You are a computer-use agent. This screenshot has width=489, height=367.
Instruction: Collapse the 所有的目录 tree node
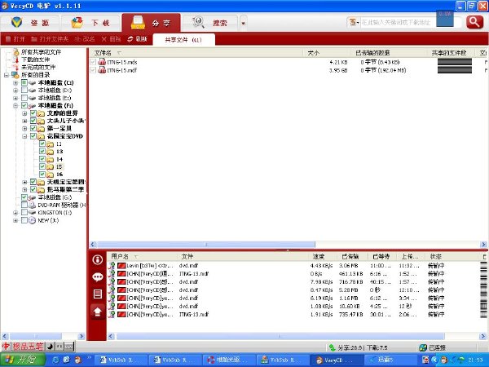click(7, 75)
